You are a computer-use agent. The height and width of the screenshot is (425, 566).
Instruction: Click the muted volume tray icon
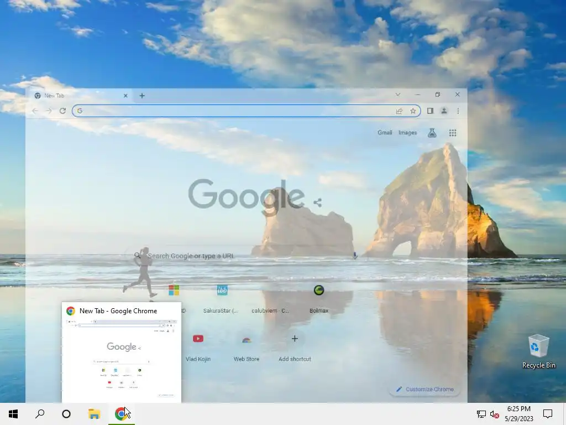coord(495,414)
